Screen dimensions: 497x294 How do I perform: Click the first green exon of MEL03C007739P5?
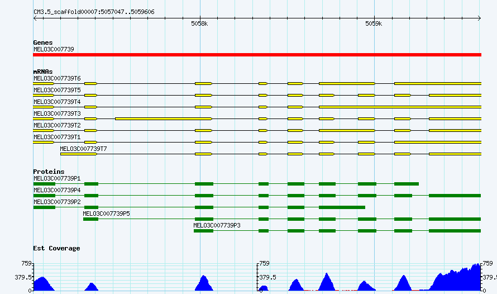pyautogui.click(x=90, y=219)
